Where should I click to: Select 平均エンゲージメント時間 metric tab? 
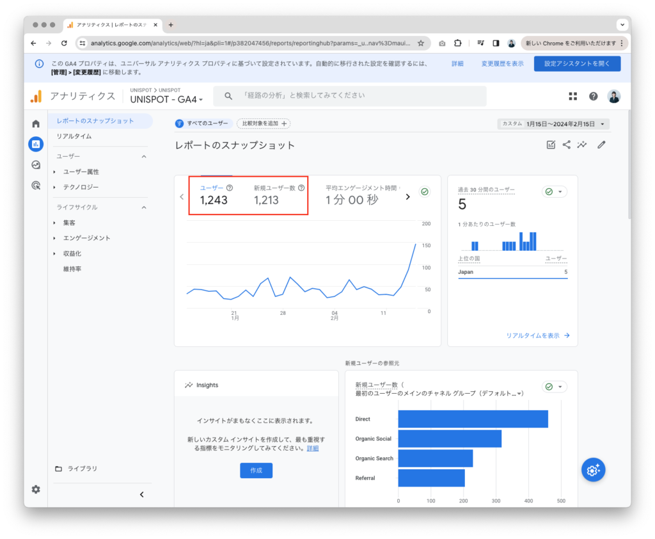[x=362, y=195]
